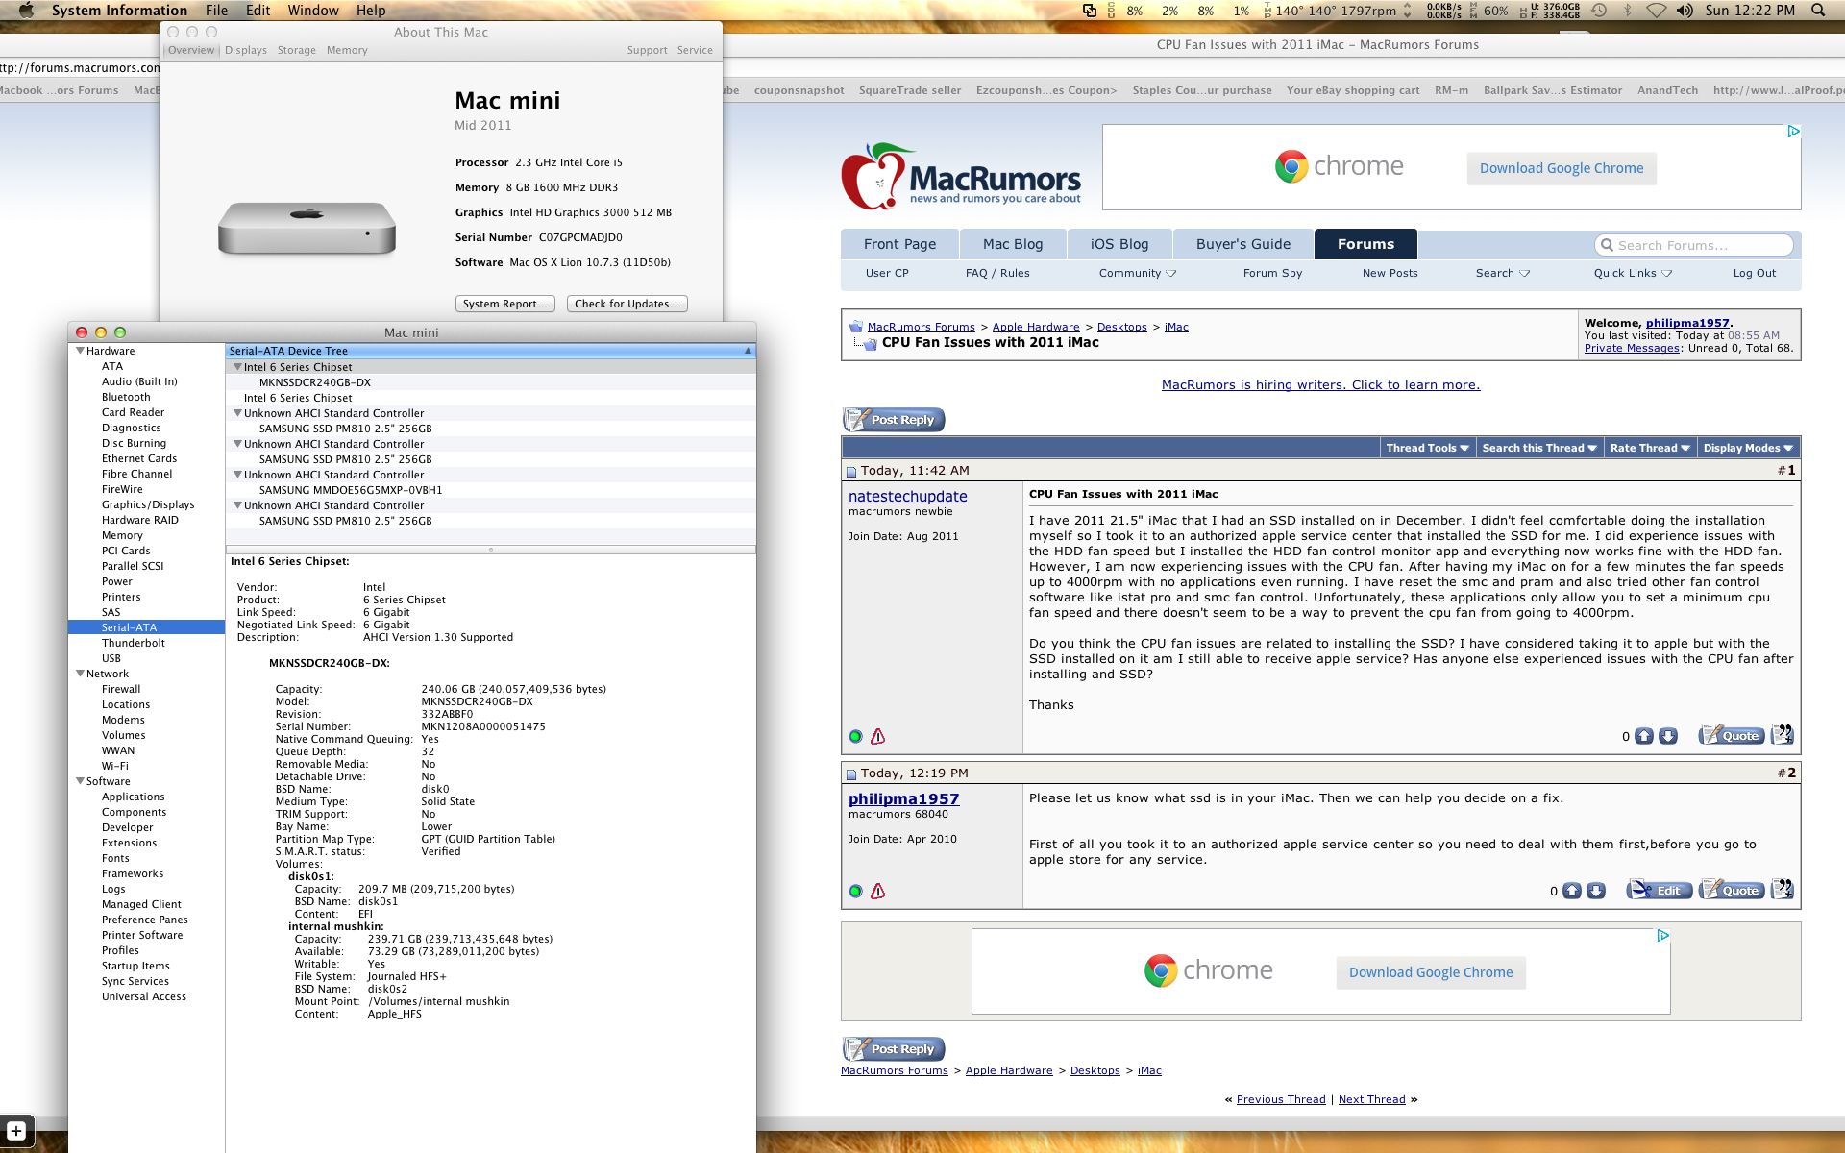Click the folder icon beside MacRumors Forums breadcrumb
The height and width of the screenshot is (1153, 1845).
856,327
